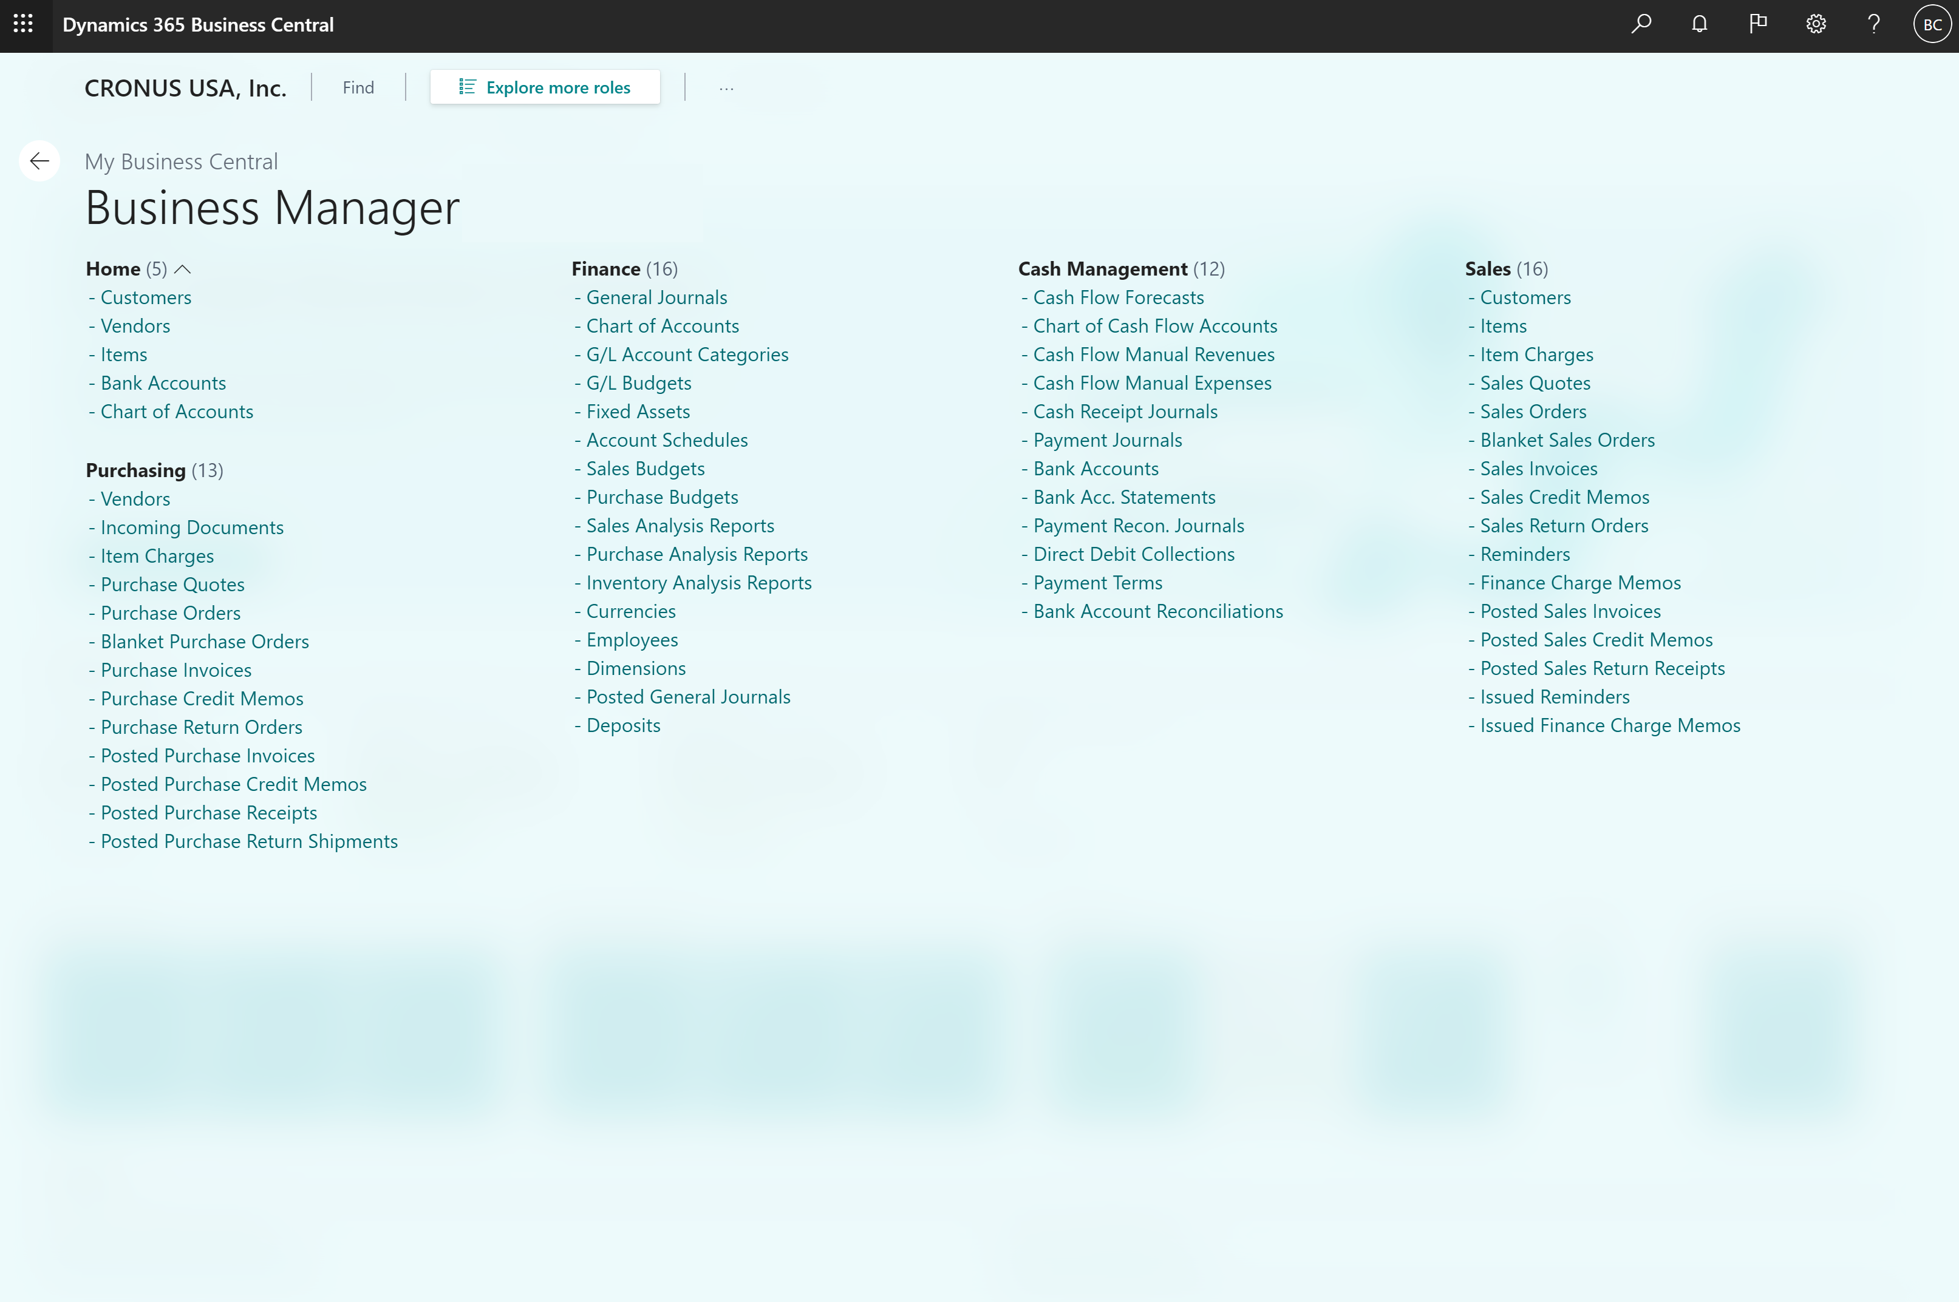Open the settings gear

pos(1815,24)
